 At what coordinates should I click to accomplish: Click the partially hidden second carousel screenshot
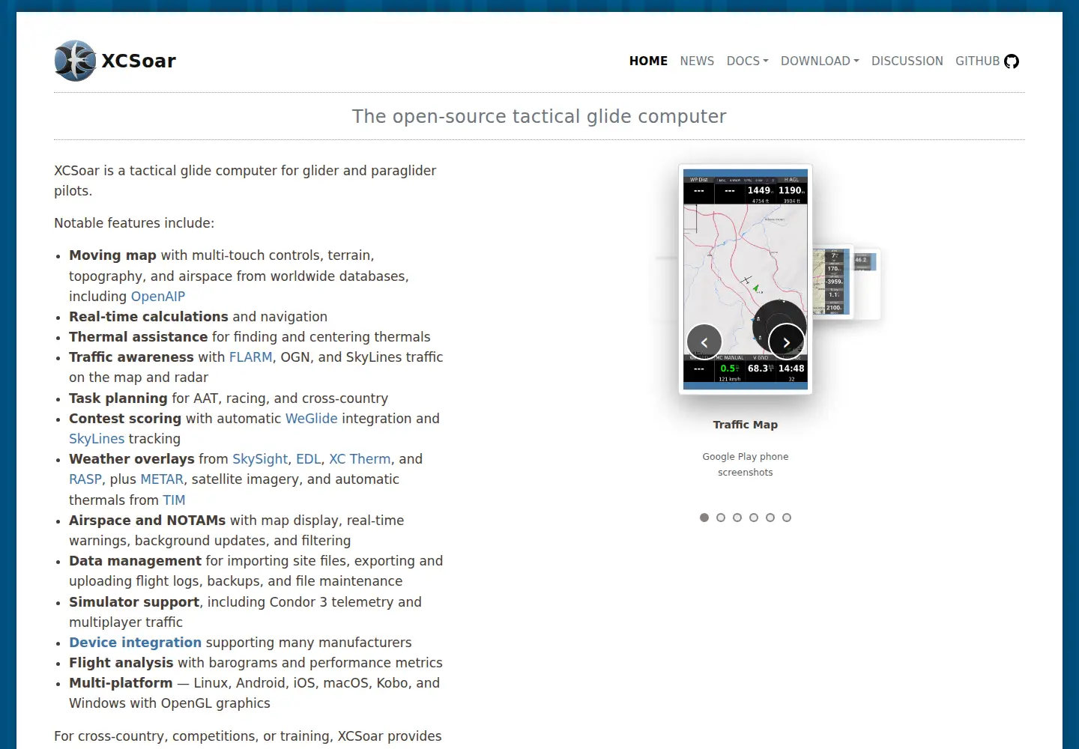833,282
